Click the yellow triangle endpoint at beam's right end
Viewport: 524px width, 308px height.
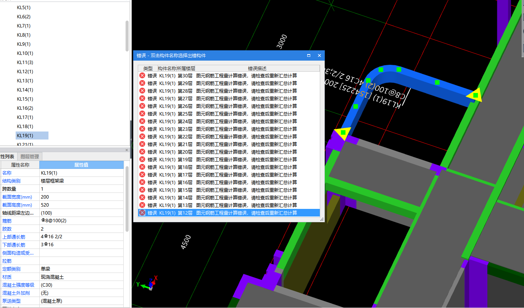click(475, 95)
